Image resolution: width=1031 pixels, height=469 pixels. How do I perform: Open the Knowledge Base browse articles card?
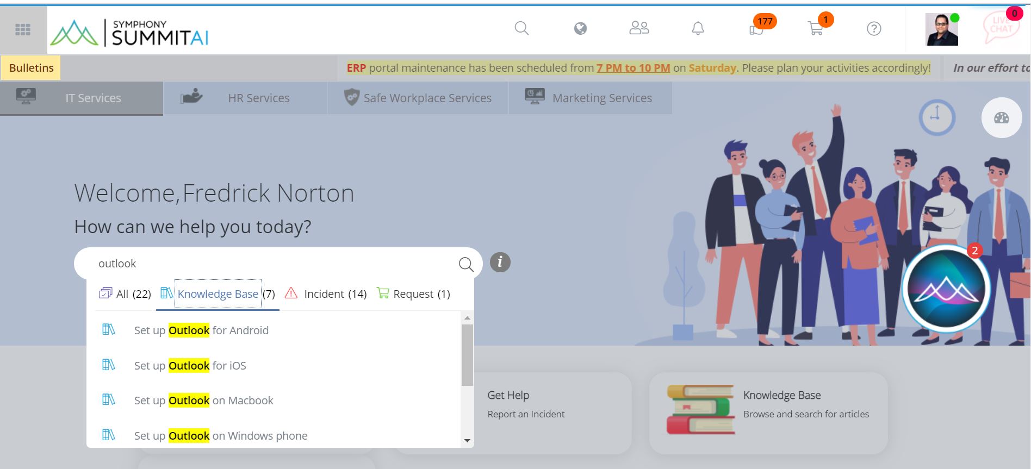pos(768,413)
